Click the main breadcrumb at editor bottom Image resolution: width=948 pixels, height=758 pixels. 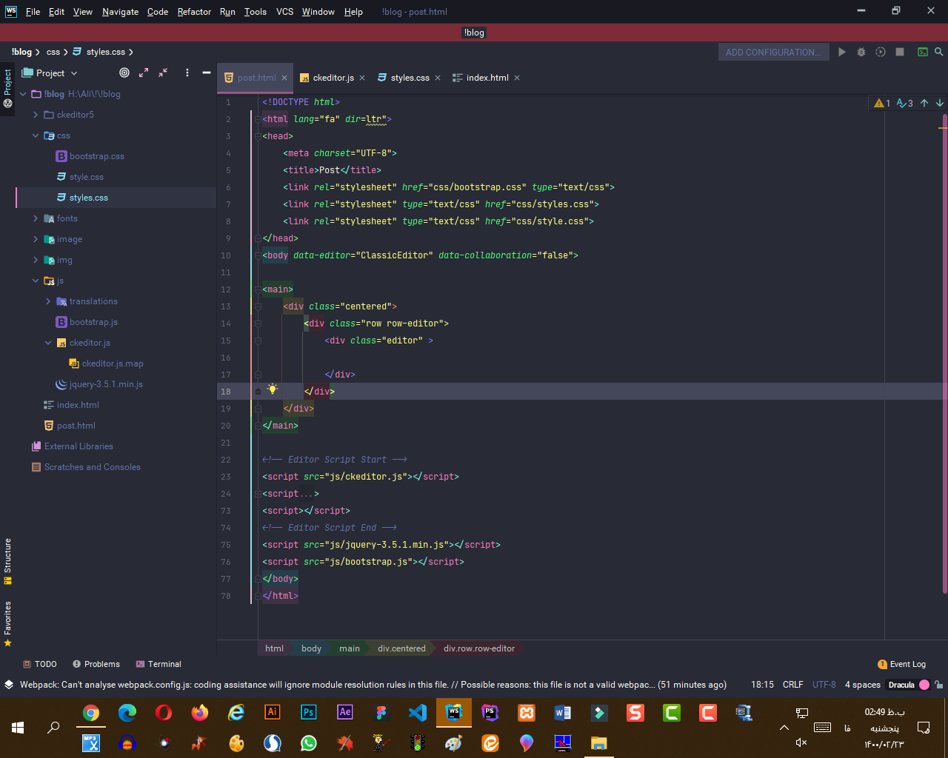click(x=350, y=648)
